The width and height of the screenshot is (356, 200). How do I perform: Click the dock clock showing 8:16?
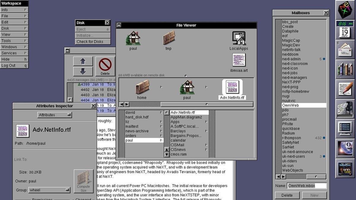(345, 23)
